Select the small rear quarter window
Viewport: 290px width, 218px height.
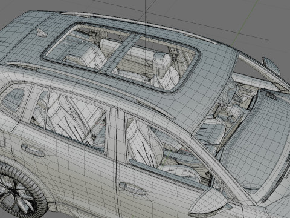[x=14, y=99]
